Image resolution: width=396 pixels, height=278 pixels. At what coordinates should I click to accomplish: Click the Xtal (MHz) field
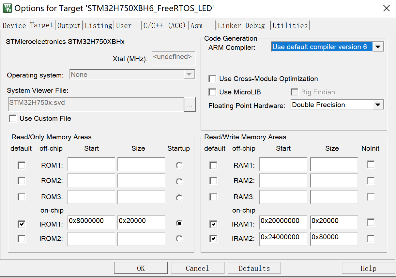pos(174,58)
